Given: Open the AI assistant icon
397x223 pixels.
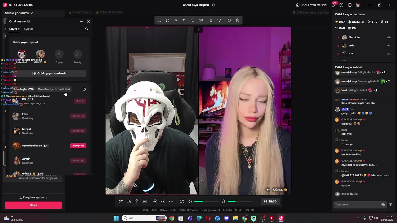Looking at the screenshot, I should pyautogui.click(x=136, y=202).
